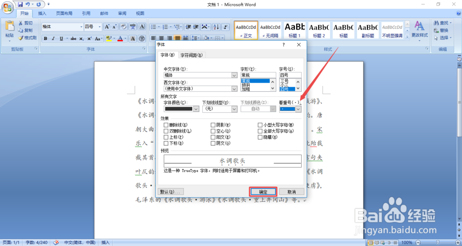Open the 字符间距 tab in Font dialog

(192, 55)
